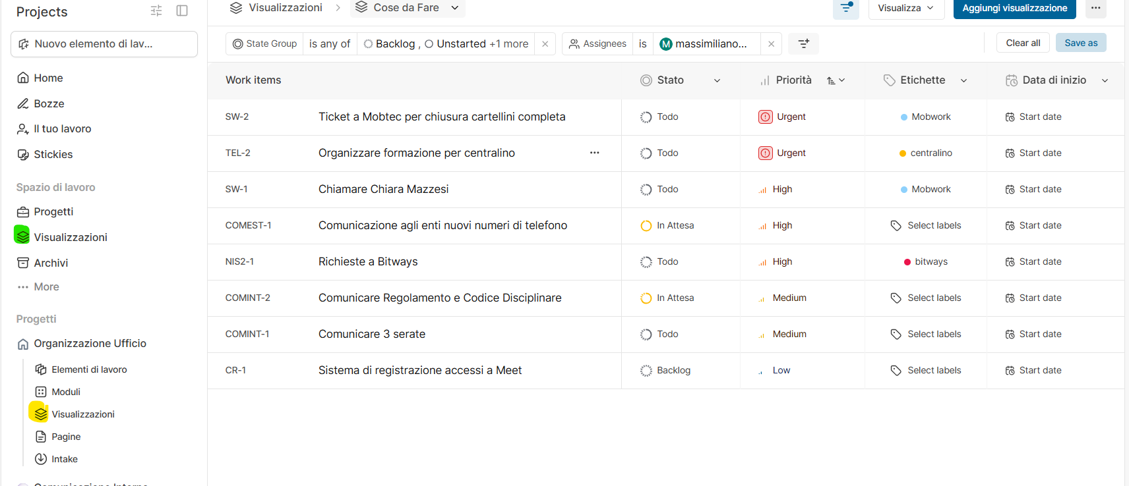Viewport: 1129px width, 486px height.
Task: Remove the Assignees filter
Action: (x=771, y=44)
